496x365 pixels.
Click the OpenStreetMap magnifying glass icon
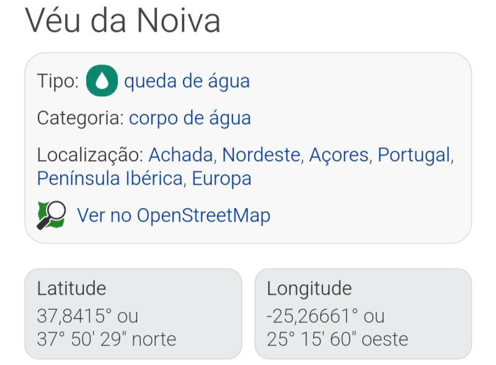[51, 215]
